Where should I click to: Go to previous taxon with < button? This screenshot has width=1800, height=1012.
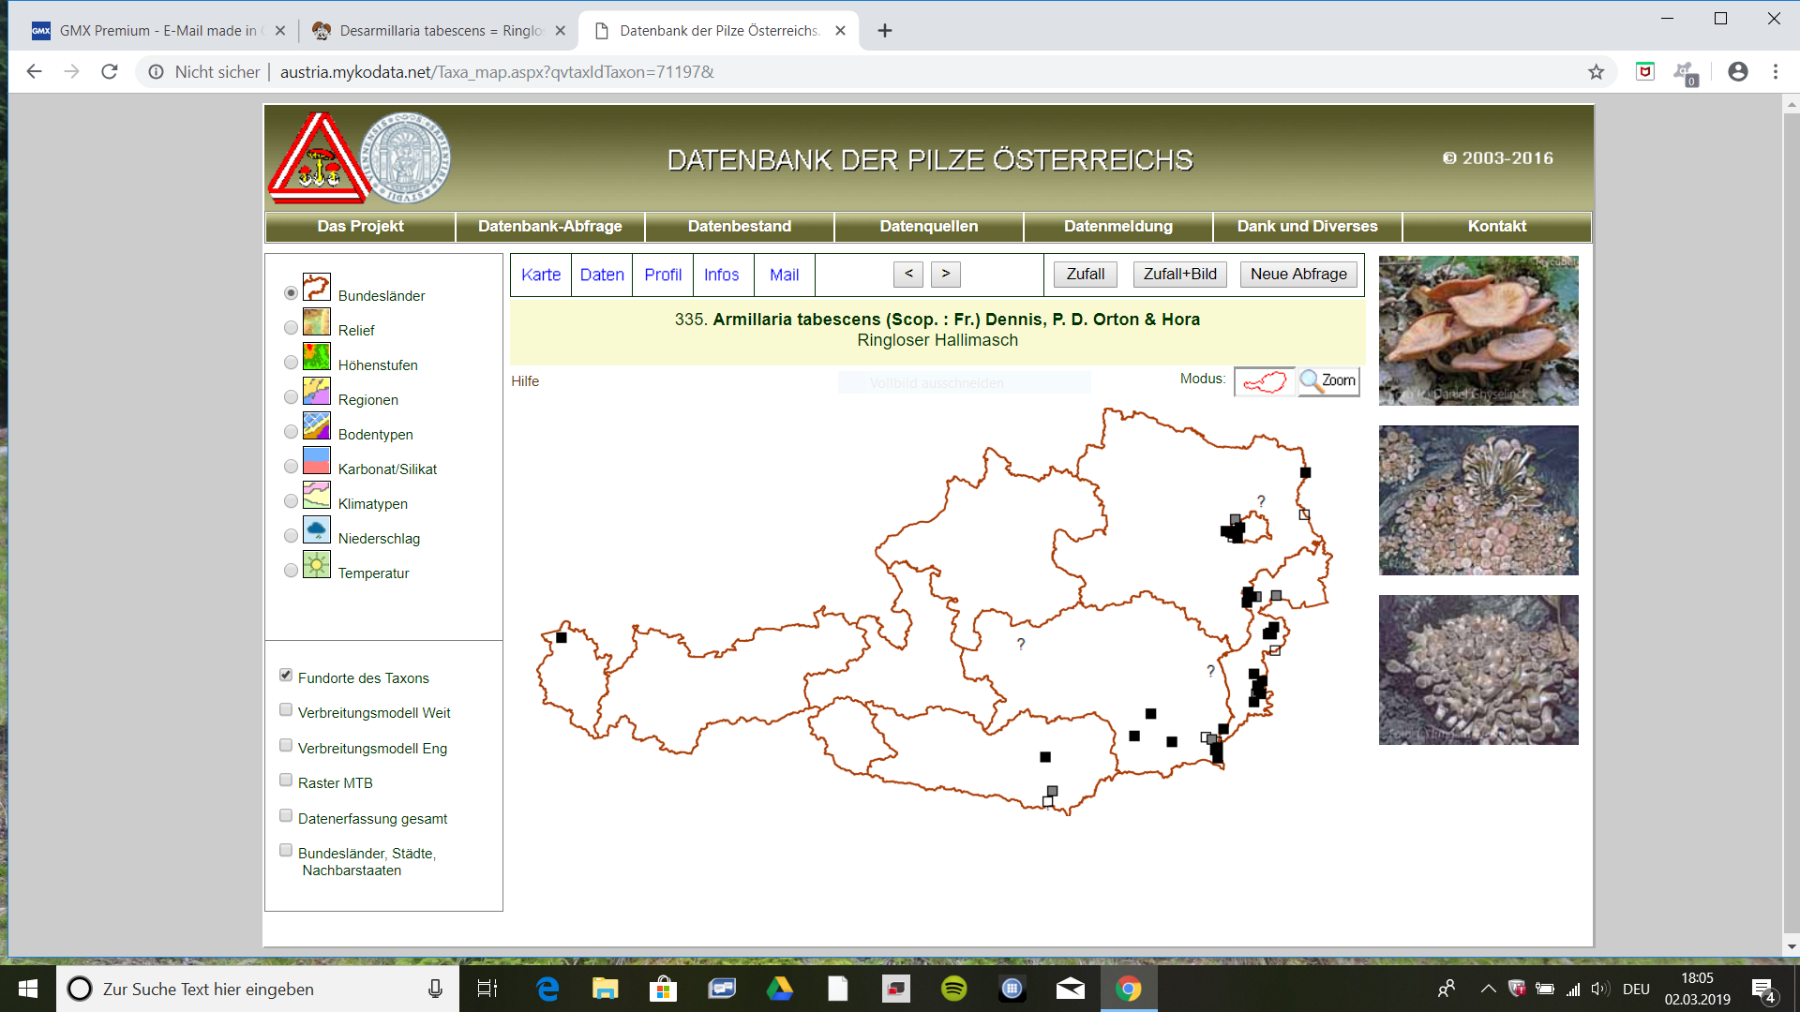[x=907, y=274]
